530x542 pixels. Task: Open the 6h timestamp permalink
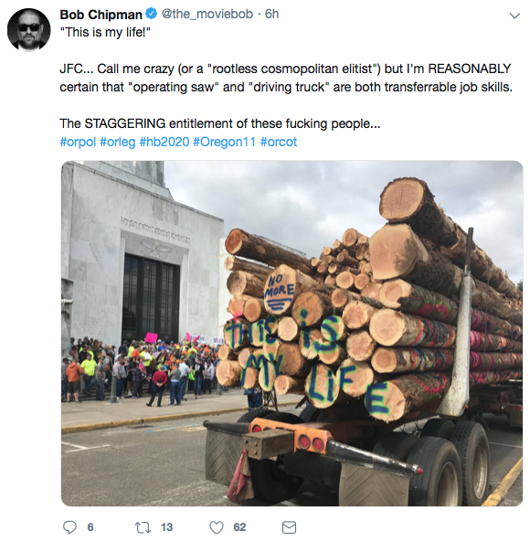pos(272,14)
